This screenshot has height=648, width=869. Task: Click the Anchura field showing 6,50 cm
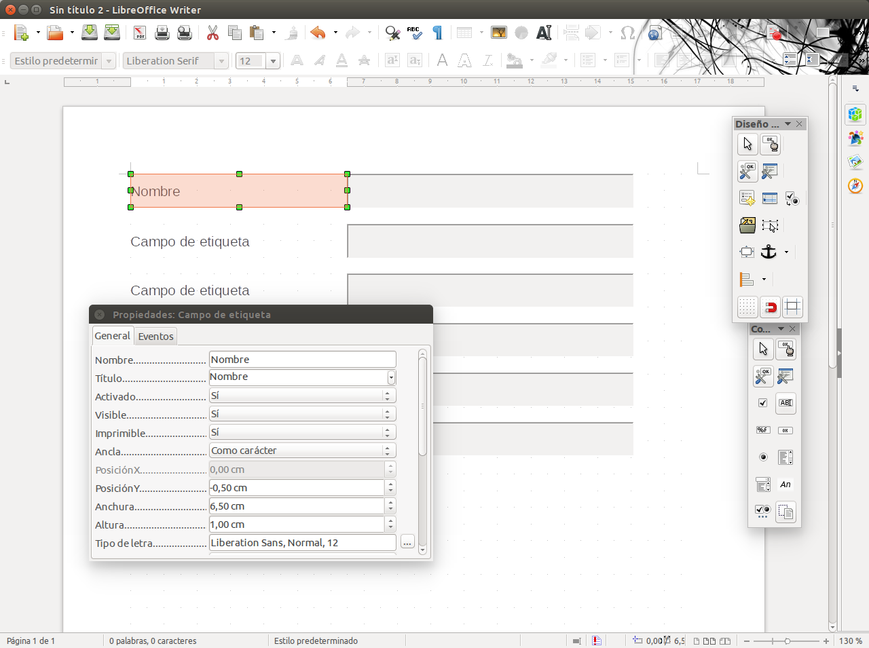pos(297,506)
